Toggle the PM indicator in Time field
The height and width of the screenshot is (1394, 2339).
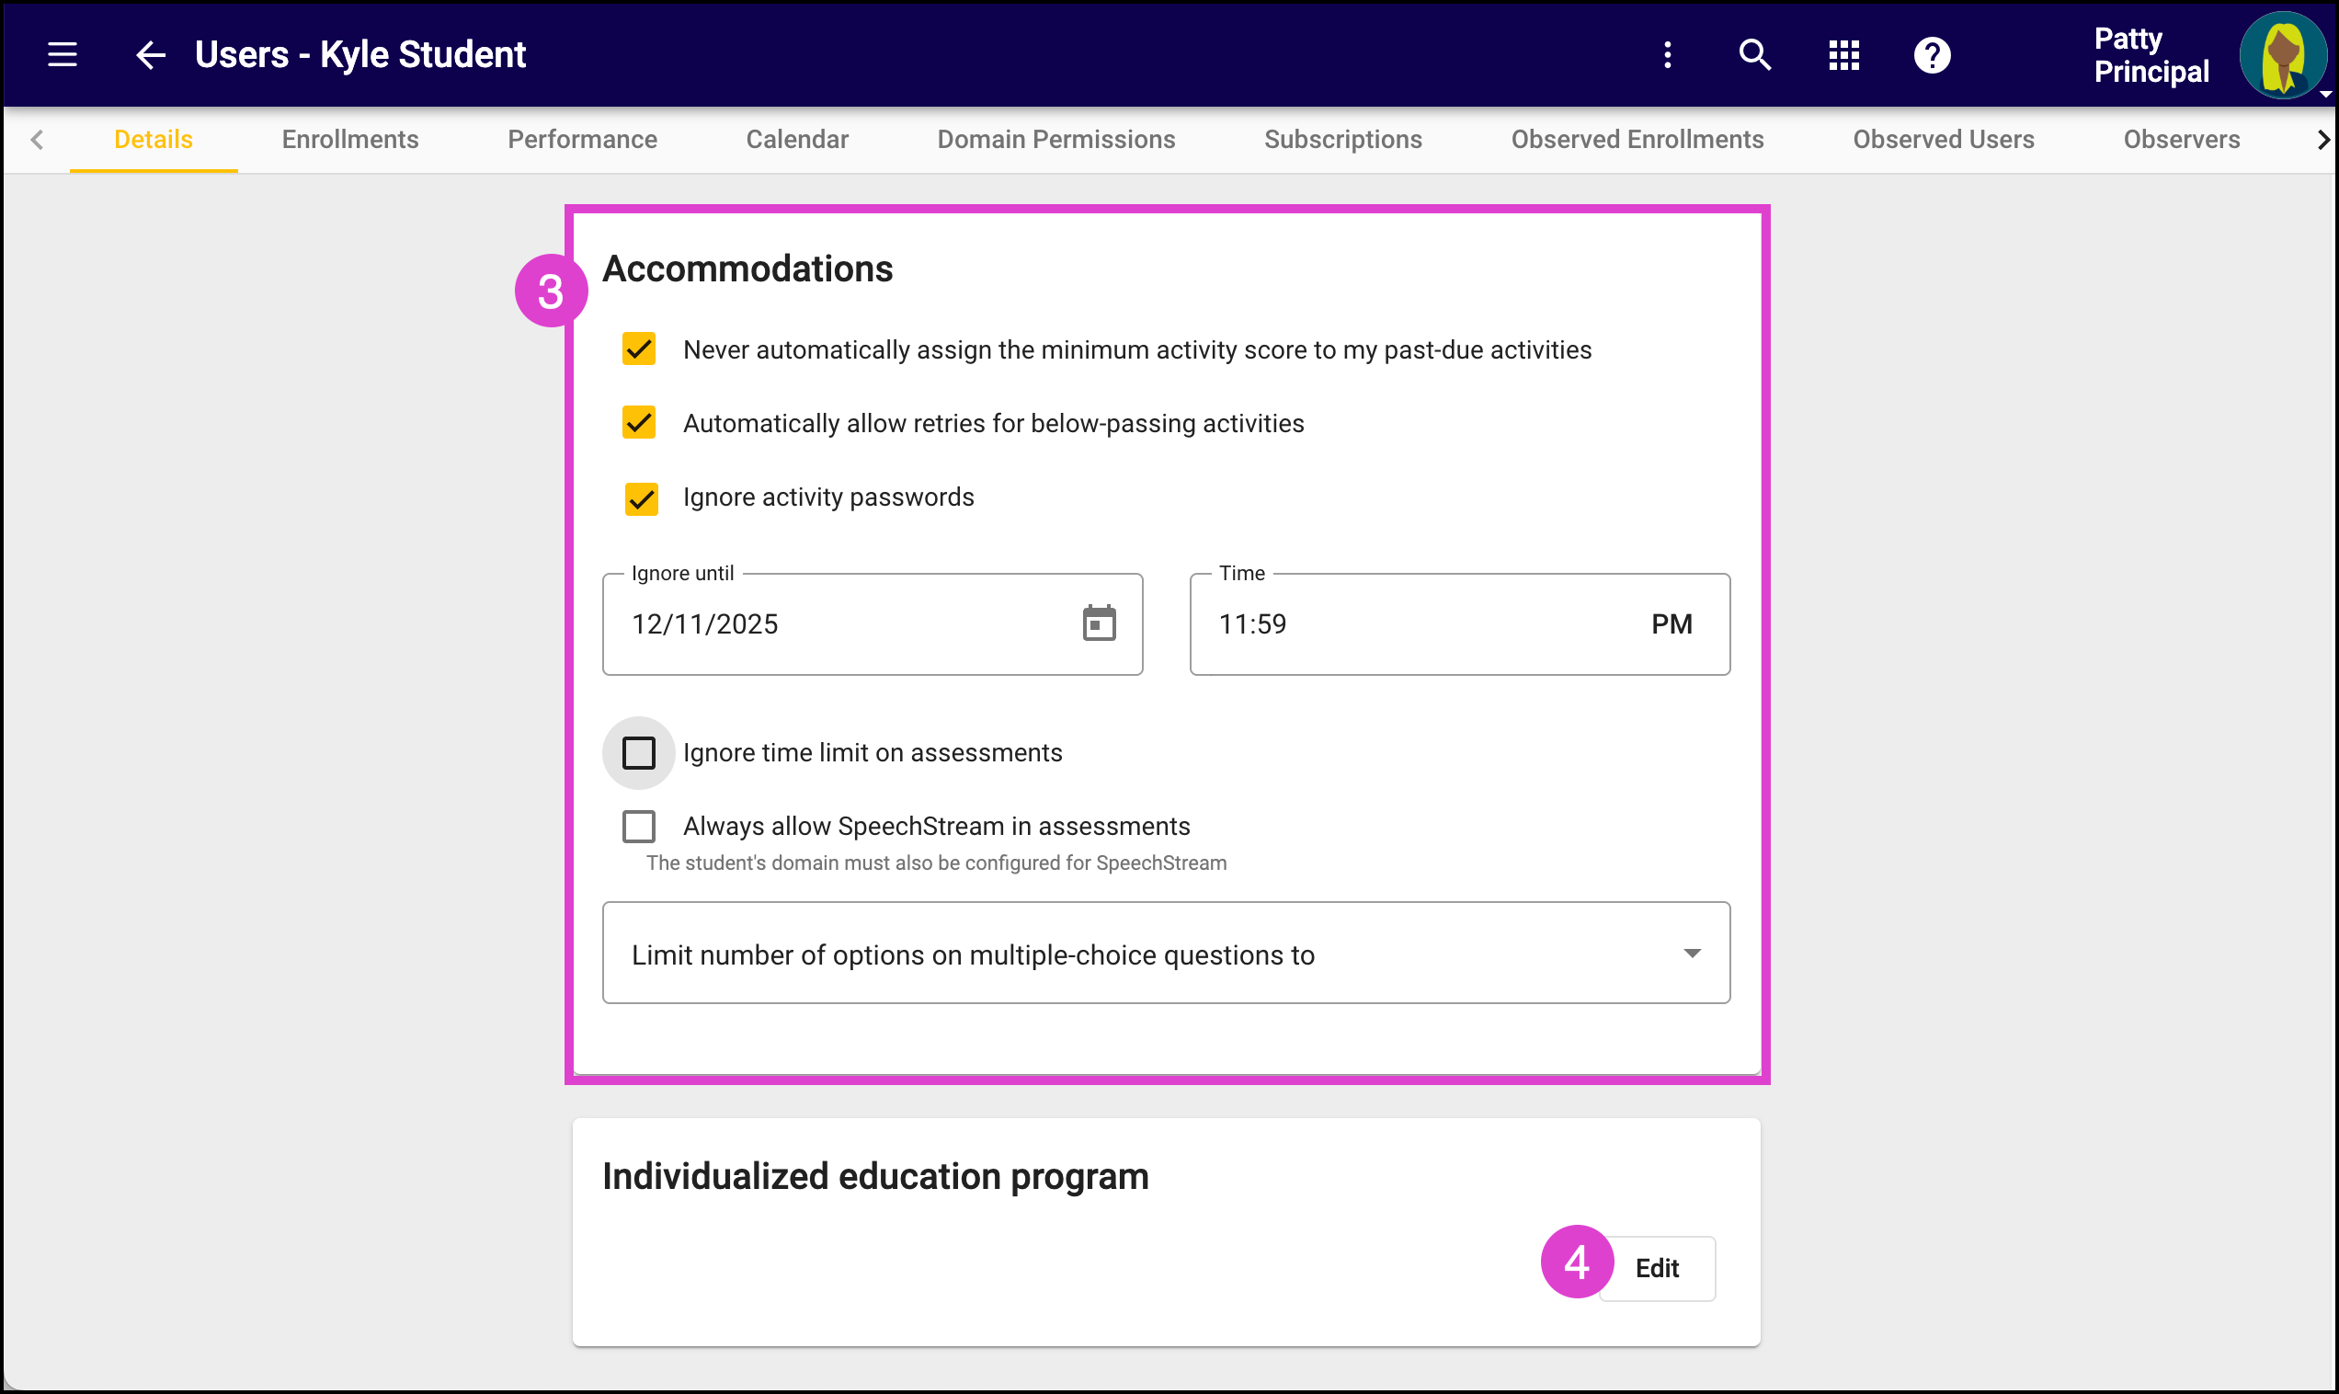click(x=1672, y=623)
